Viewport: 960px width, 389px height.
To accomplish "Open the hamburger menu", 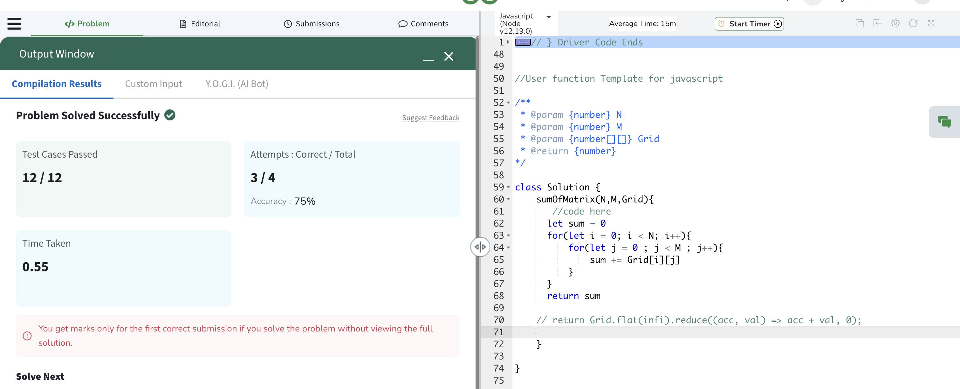I will tap(14, 24).
